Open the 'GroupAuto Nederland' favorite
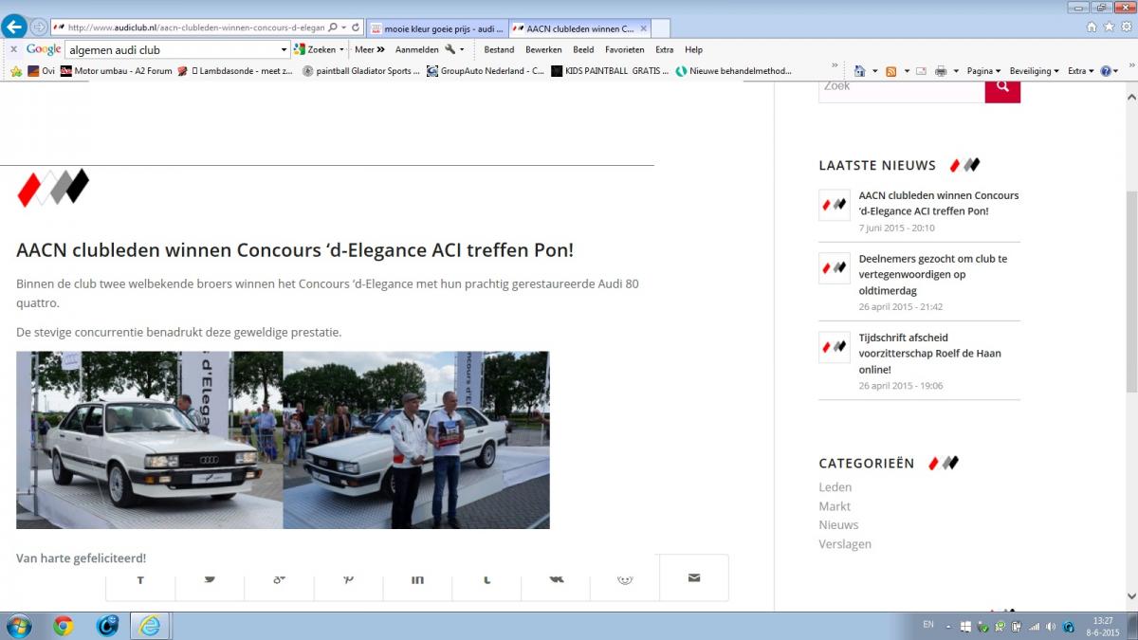 [486, 71]
